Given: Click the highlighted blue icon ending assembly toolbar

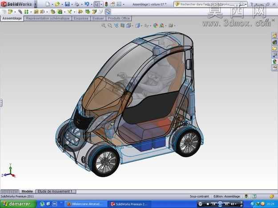Looking at the screenshot, I should [x=108, y=12].
